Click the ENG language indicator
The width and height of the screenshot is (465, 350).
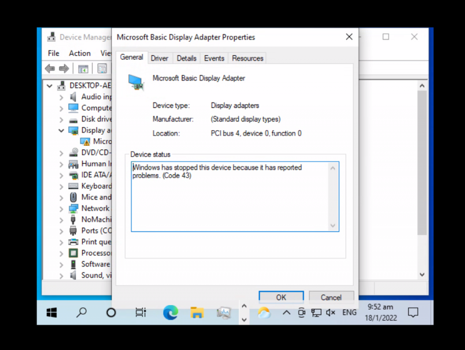349,312
